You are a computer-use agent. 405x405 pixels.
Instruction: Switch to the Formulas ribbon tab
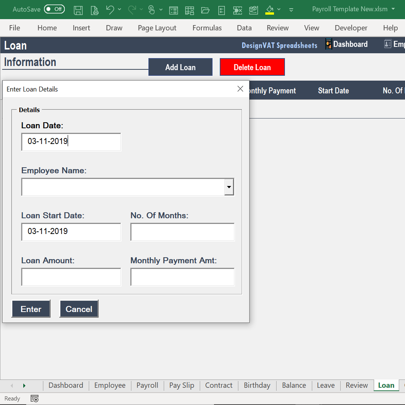(207, 28)
